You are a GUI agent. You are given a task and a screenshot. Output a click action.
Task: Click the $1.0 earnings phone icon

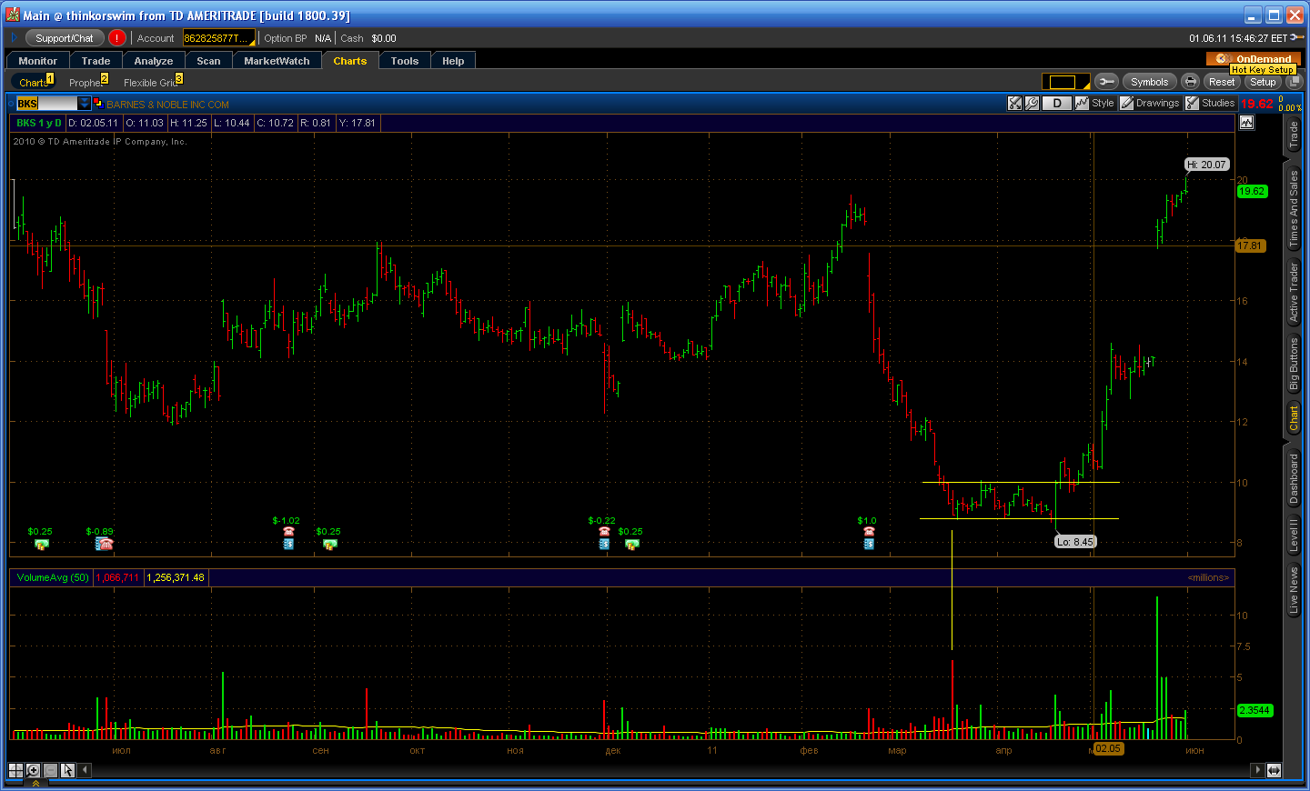coord(869,532)
